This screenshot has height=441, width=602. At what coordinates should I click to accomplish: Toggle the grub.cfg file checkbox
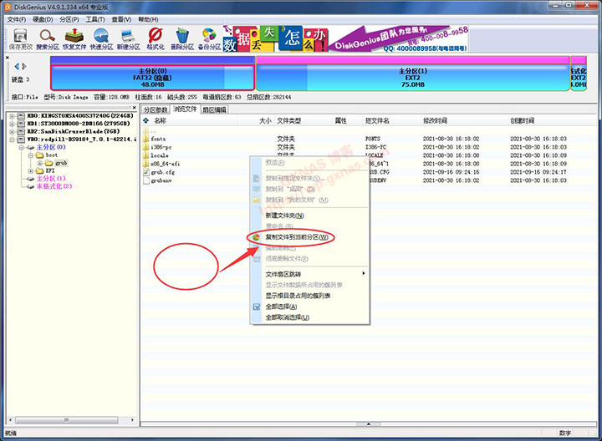[145, 172]
